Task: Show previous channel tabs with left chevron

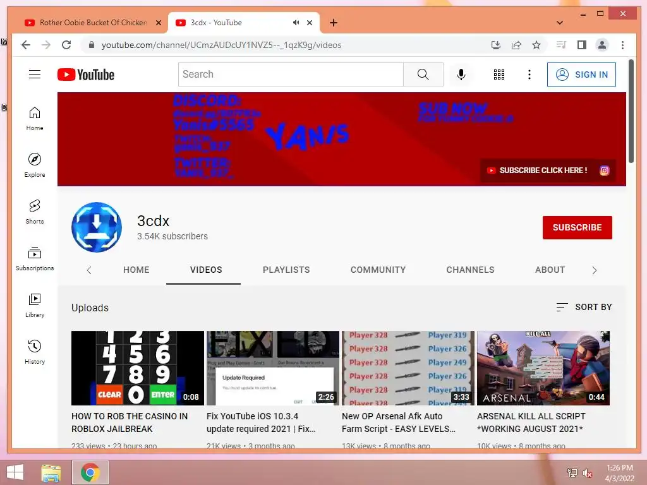Action: pyautogui.click(x=88, y=270)
